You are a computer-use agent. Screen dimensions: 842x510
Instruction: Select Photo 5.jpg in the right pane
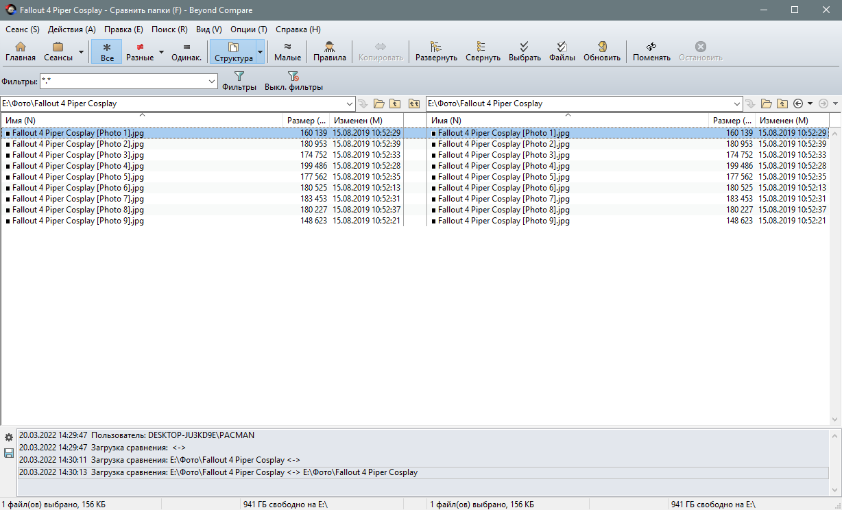tap(503, 177)
